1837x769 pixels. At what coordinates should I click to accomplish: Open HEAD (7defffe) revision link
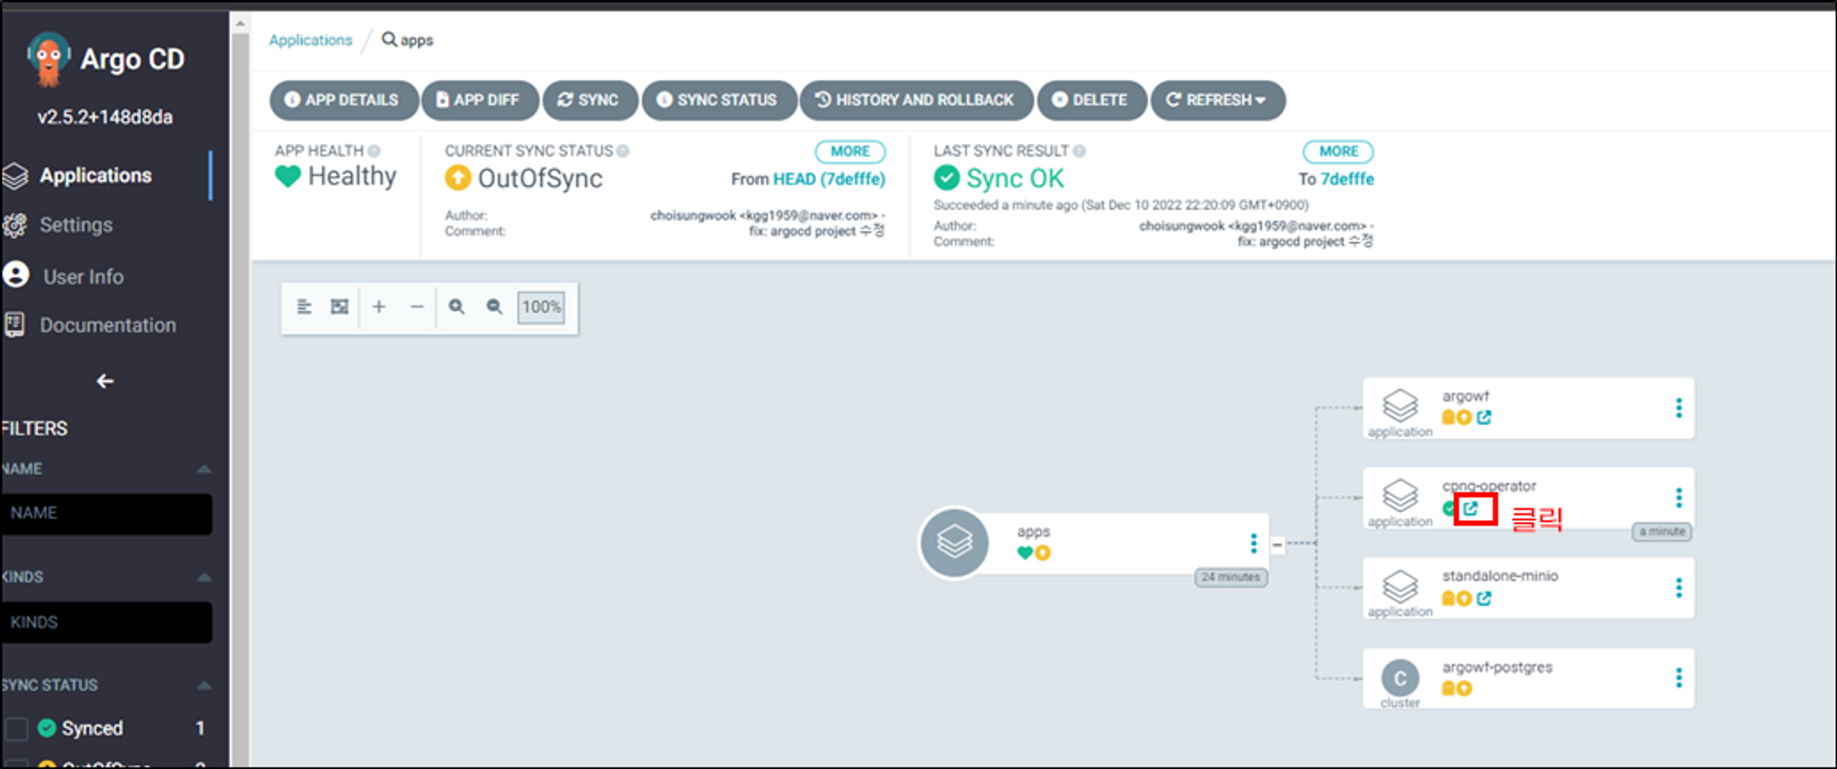828,179
